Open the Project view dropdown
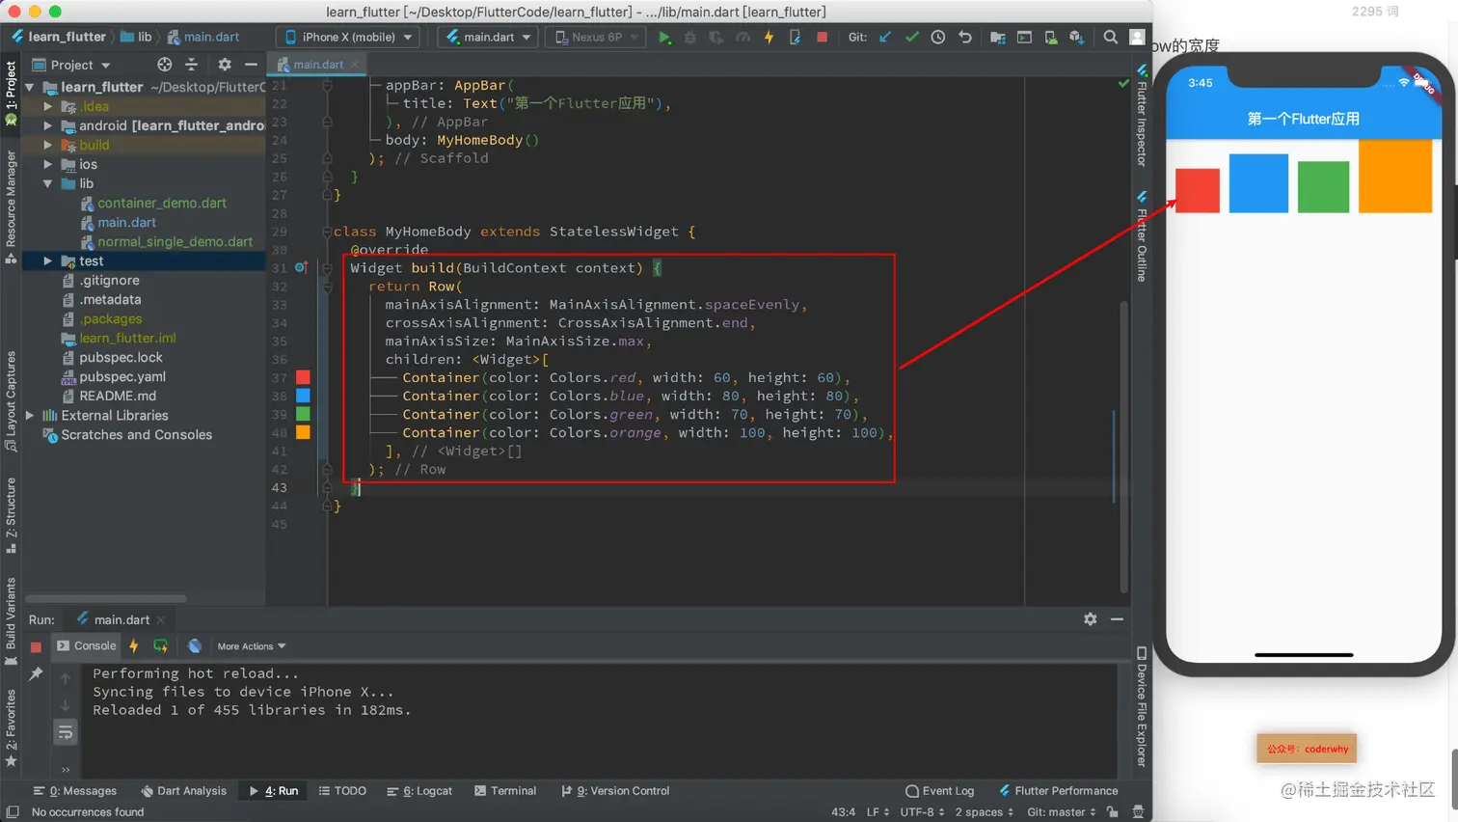Viewport: 1458px width, 822px height. pos(72,65)
